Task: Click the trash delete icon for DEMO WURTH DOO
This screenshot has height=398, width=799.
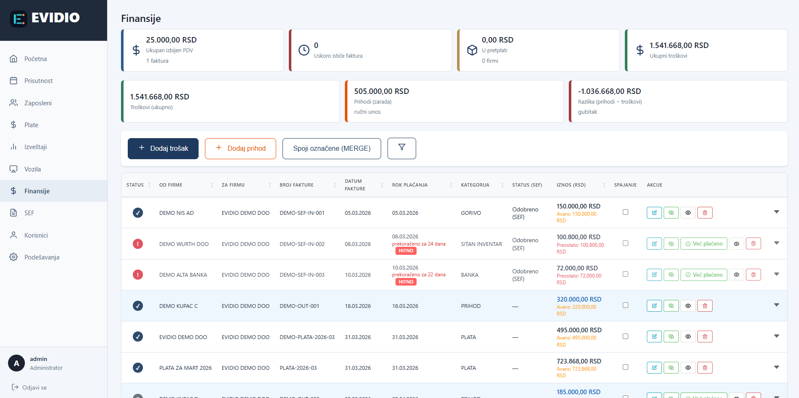Action: pyautogui.click(x=753, y=243)
